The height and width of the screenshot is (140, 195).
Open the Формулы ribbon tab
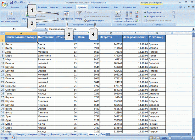pos(68,7)
